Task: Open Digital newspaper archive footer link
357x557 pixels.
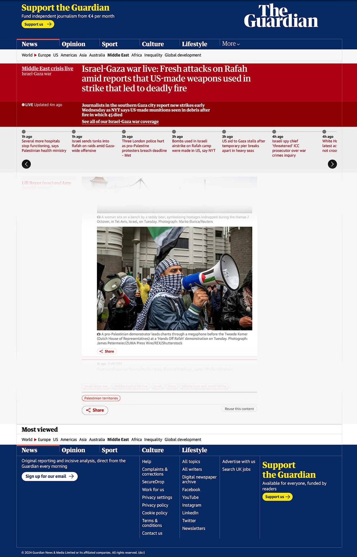Action: (199, 479)
